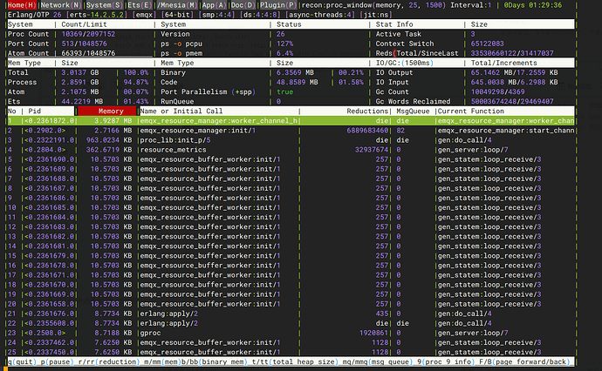The width and height of the screenshot is (602, 371).
Task: Select row 21 erlang:apply/2
Action: pos(291,314)
